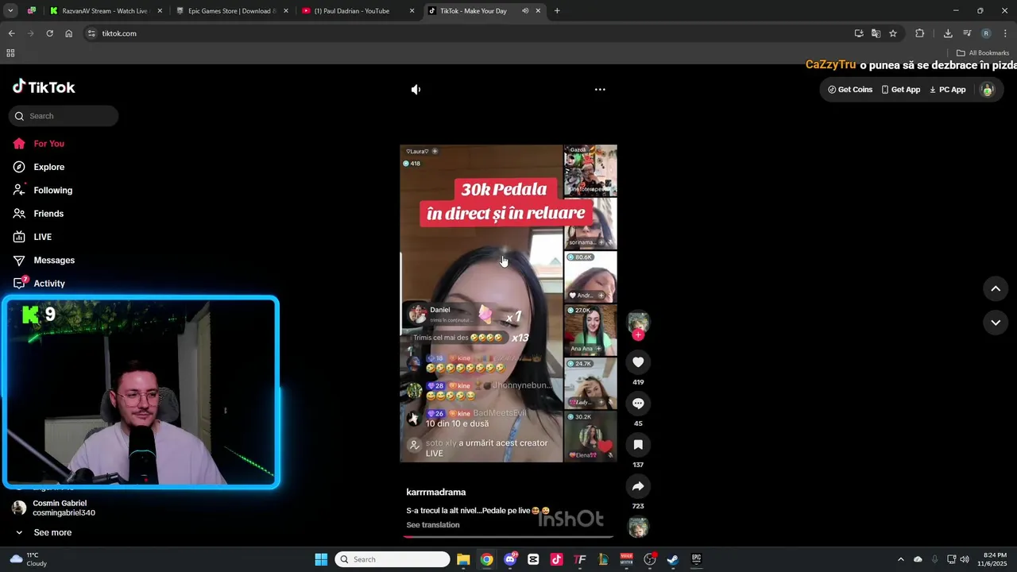Open the Chrome downloads panel
1017x572 pixels.
[948, 33]
